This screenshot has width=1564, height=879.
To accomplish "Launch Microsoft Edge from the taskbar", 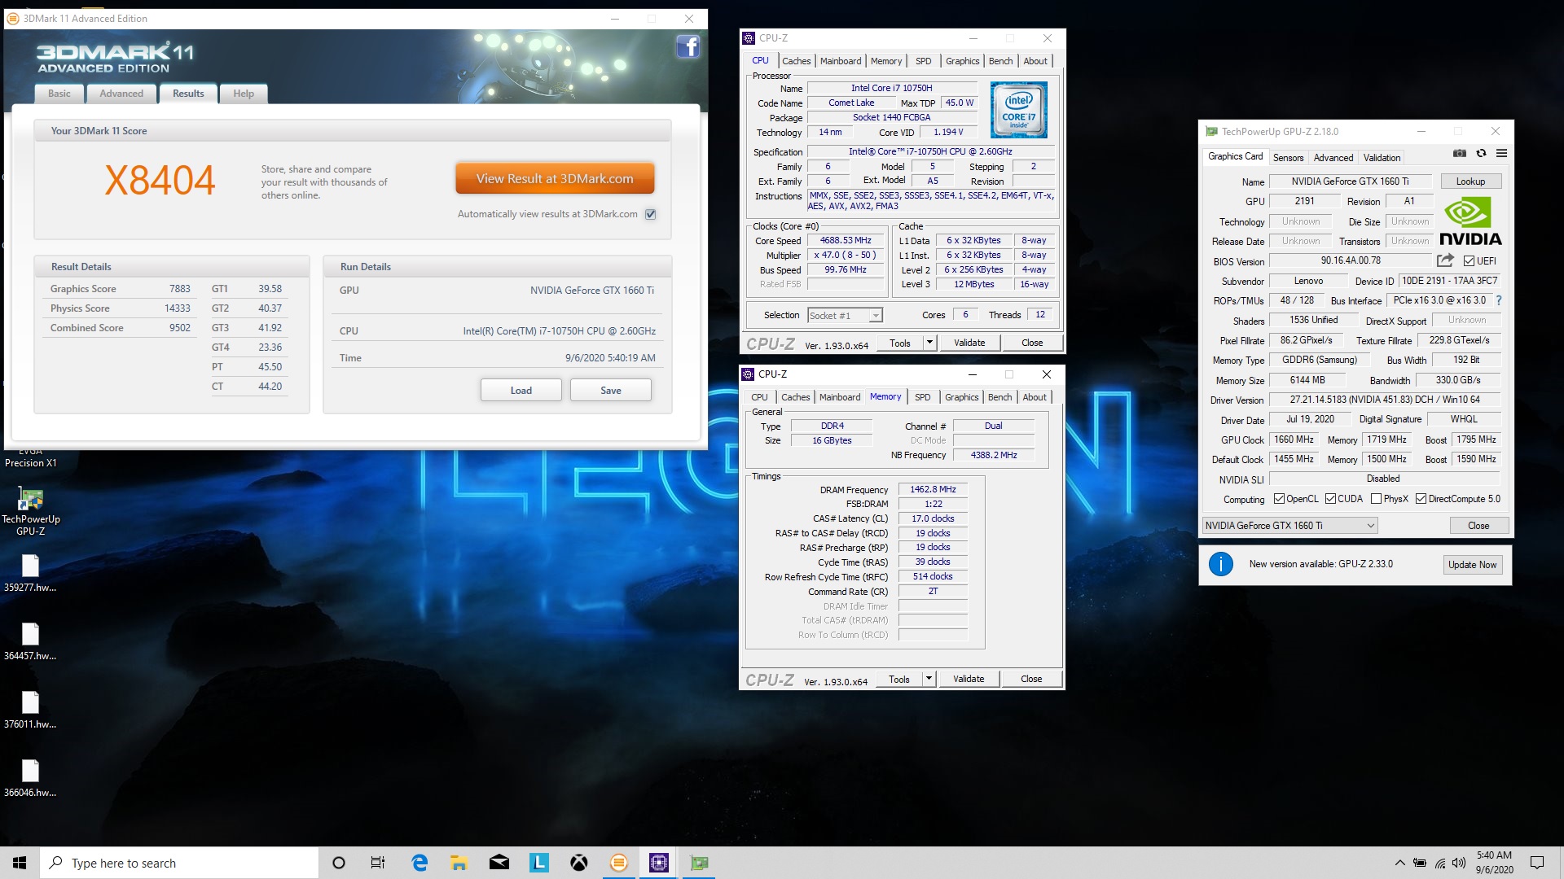I will [x=420, y=863].
